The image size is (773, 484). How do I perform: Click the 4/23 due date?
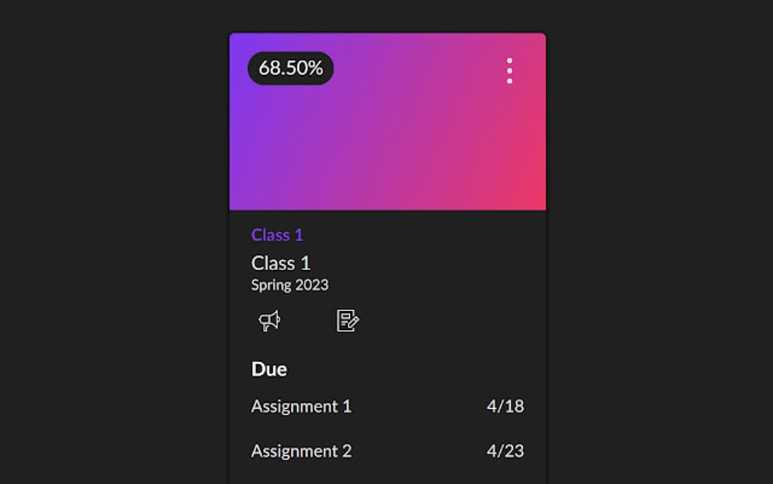pyautogui.click(x=505, y=451)
